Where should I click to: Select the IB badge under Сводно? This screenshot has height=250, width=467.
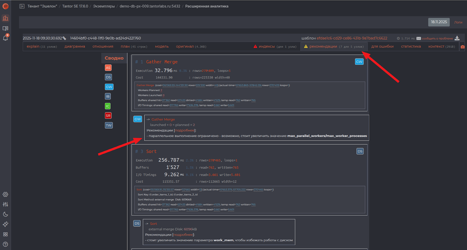coord(108,96)
